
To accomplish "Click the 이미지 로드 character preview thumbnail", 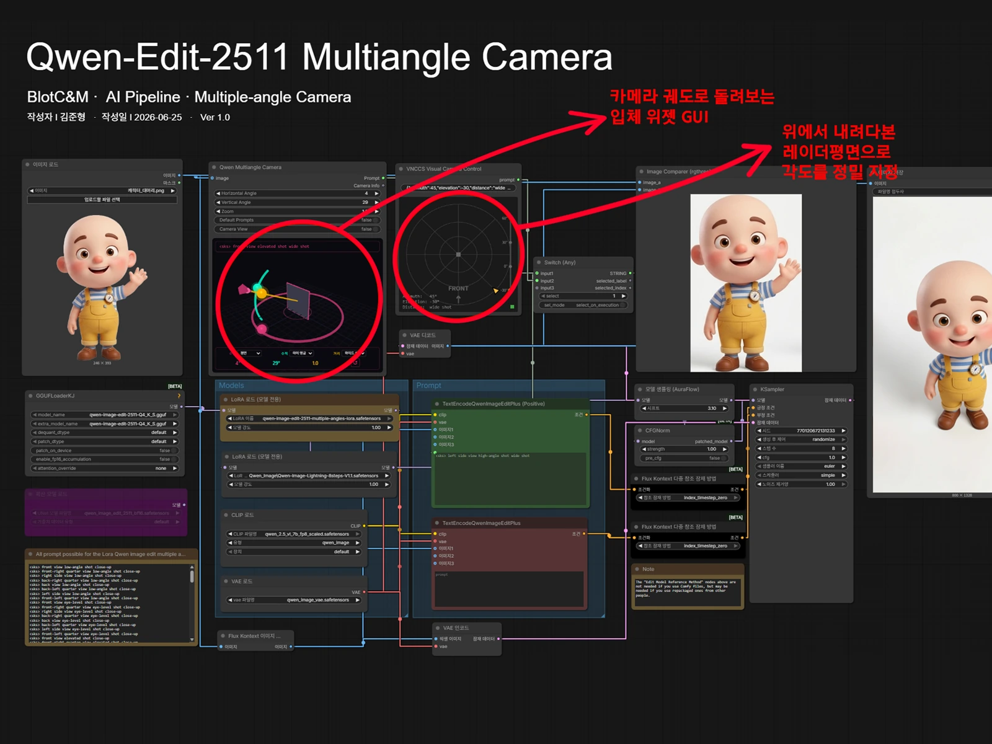I will [x=102, y=286].
